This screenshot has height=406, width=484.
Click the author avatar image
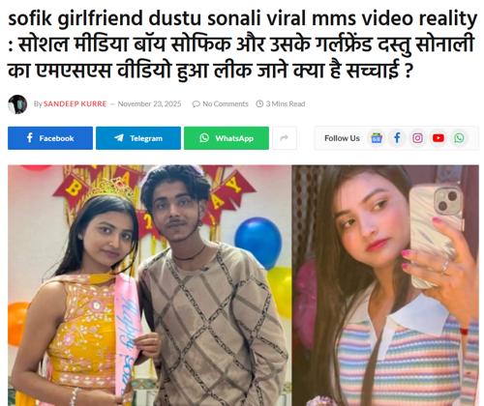pyautogui.click(x=17, y=104)
